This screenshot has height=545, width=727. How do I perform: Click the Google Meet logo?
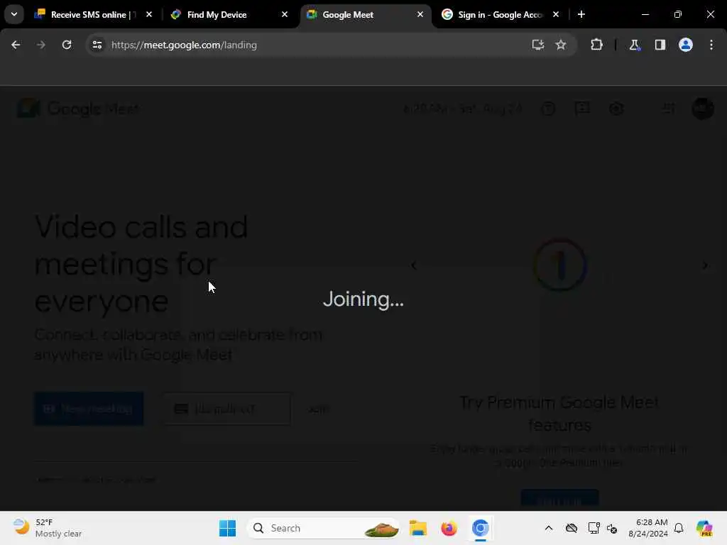pos(78,109)
